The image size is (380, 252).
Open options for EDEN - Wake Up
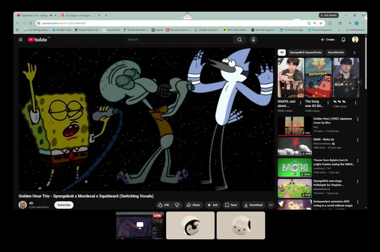[358, 140]
